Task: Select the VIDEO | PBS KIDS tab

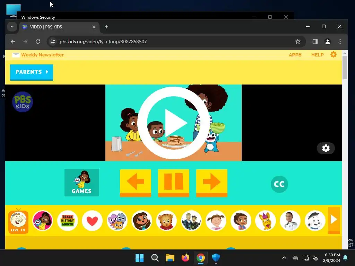Action: pyautogui.click(x=59, y=27)
